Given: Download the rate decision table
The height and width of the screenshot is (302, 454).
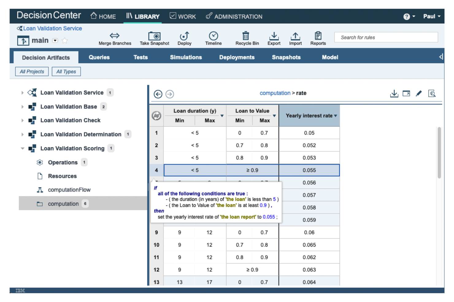Looking at the screenshot, I should 394,93.
